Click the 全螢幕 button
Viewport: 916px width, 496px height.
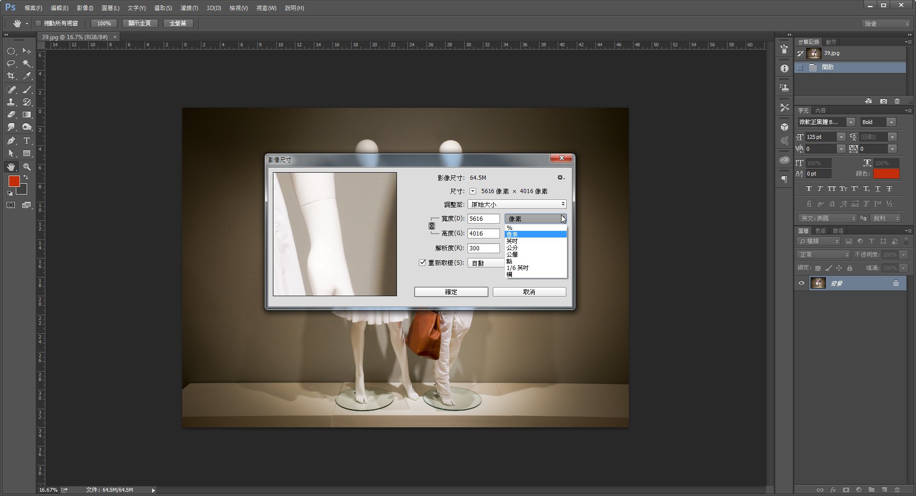pos(178,23)
